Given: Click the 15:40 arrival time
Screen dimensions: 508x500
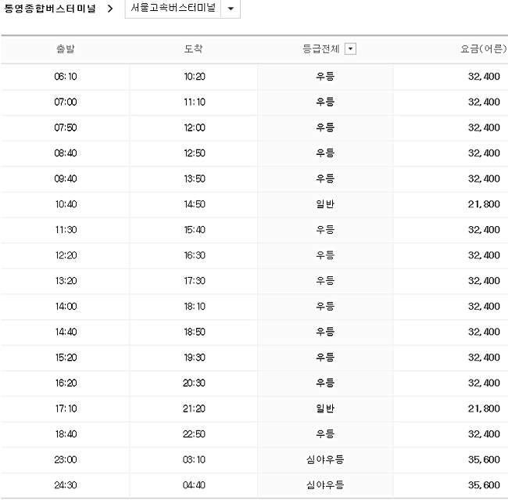Looking at the screenshot, I should point(195,230).
